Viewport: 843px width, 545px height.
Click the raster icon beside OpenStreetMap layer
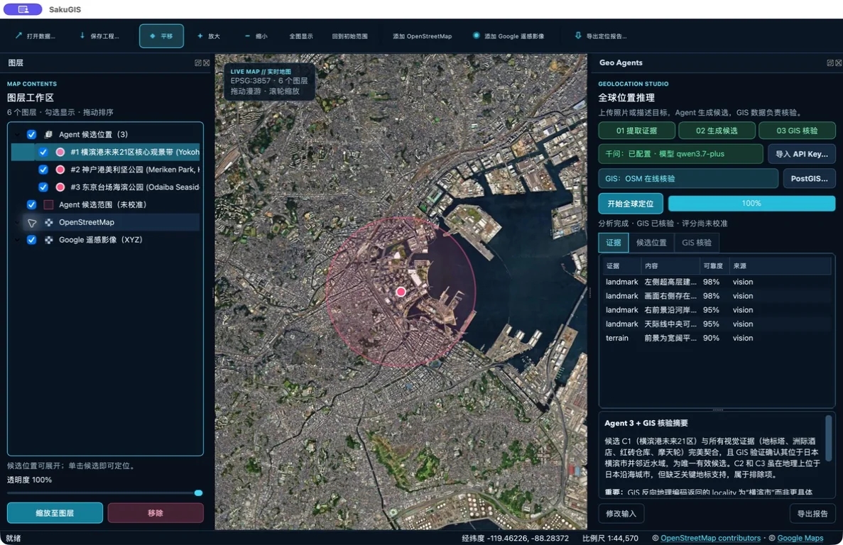coord(48,222)
